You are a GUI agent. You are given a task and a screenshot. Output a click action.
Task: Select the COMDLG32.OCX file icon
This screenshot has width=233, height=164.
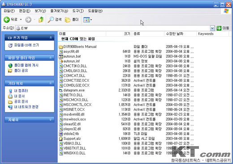[61, 85]
